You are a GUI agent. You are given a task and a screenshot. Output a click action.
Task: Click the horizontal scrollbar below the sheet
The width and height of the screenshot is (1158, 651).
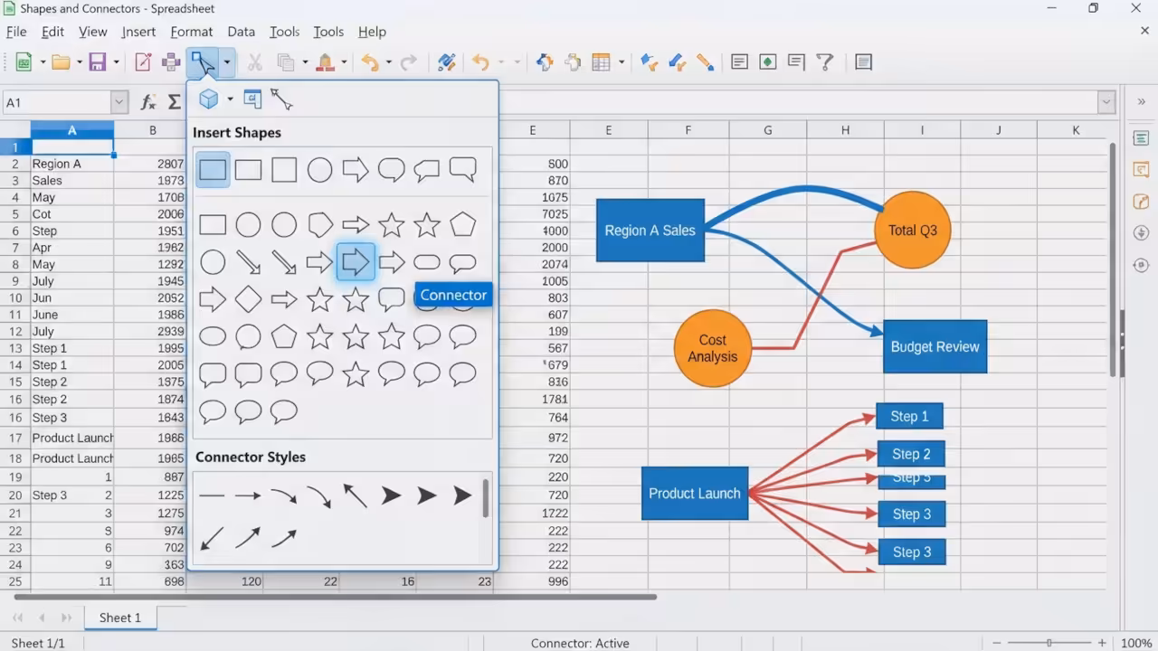[336, 597]
